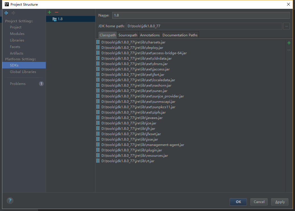Confirm changes with the OK button
295x211 pixels.
click(238, 202)
